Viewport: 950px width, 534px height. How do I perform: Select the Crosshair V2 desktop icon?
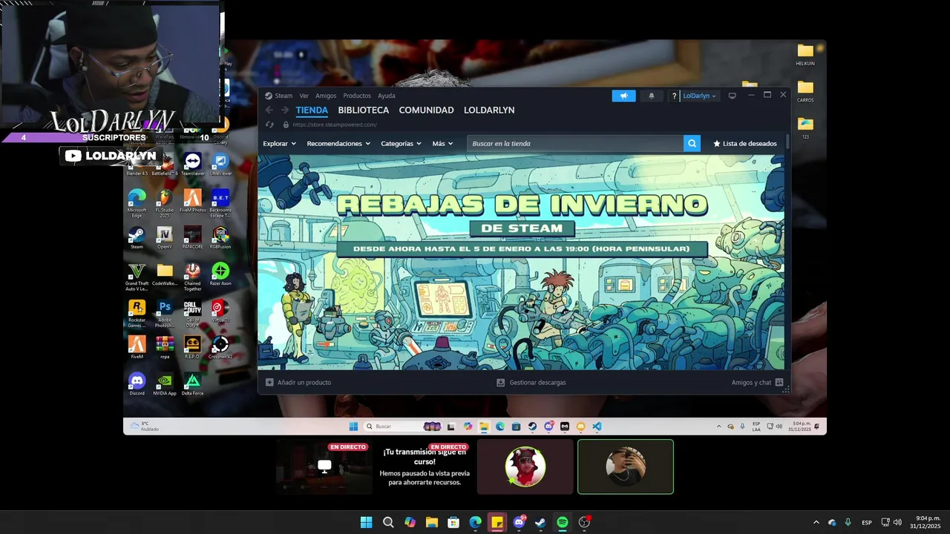pos(220,347)
